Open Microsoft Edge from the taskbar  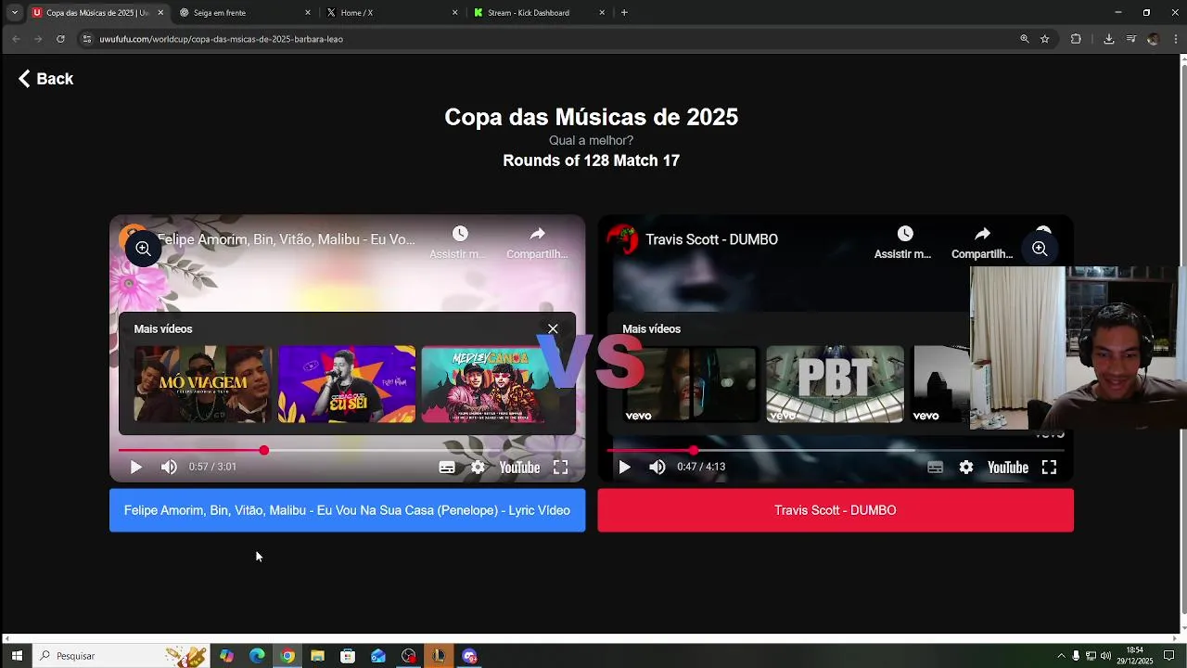click(257, 656)
